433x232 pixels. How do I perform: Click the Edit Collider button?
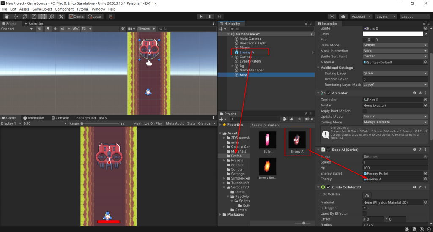[x=367, y=195]
